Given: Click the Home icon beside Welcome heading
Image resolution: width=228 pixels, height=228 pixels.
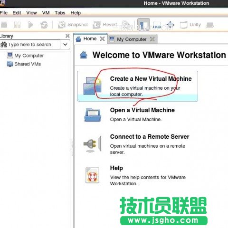Looking at the screenshot, I should (84, 55).
